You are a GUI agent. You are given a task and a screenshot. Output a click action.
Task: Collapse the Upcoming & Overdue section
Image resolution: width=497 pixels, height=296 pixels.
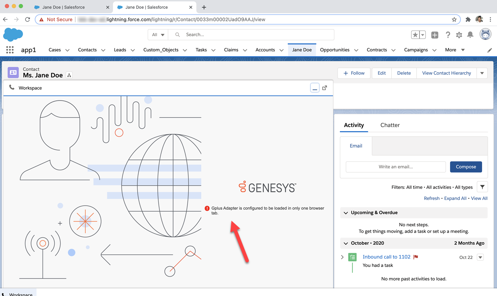(346, 213)
